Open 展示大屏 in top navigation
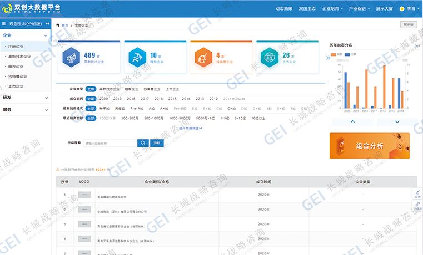The width and height of the screenshot is (423, 255). pos(385,9)
